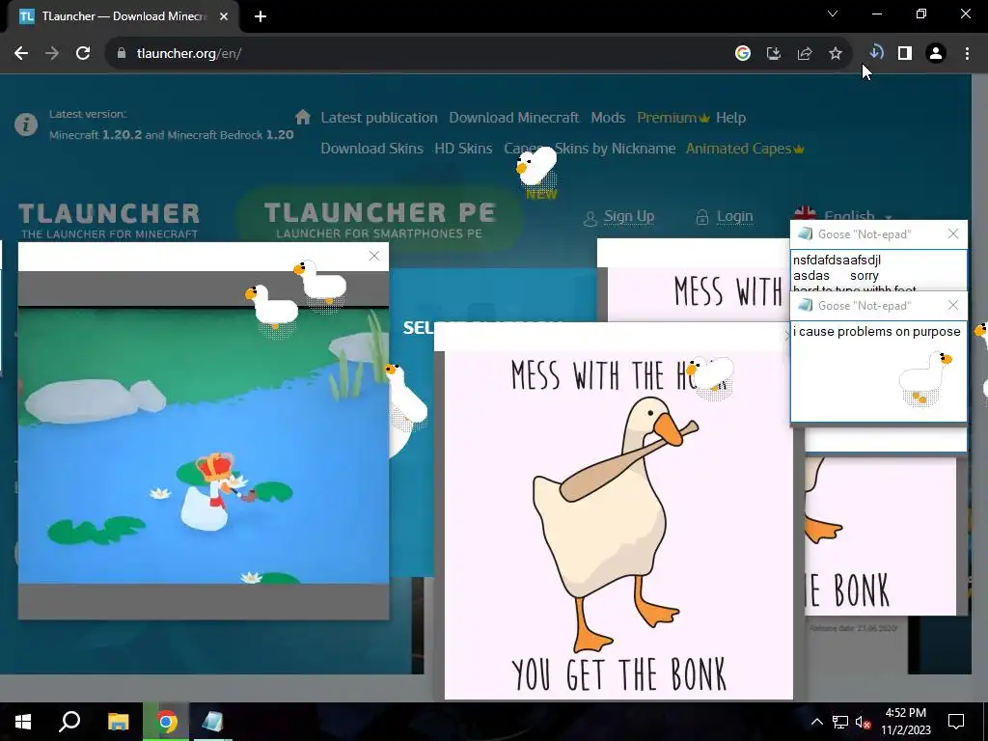The width and height of the screenshot is (988, 741).
Task: Toggle the Chrome side panel
Action: click(x=905, y=54)
